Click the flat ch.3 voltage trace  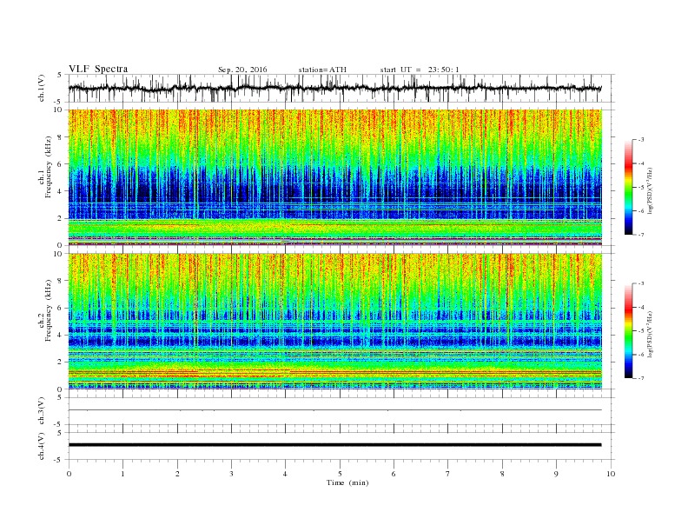334,410
